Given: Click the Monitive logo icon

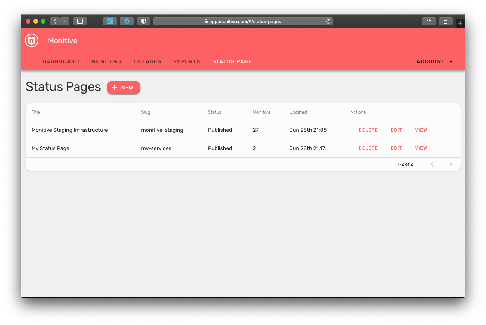Looking at the screenshot, I should click(x=31, y=40).
